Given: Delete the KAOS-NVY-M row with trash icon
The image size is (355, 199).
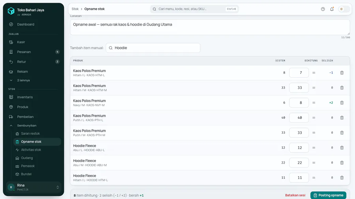Looking at the screenshot, I should click(x=342, y=103).
